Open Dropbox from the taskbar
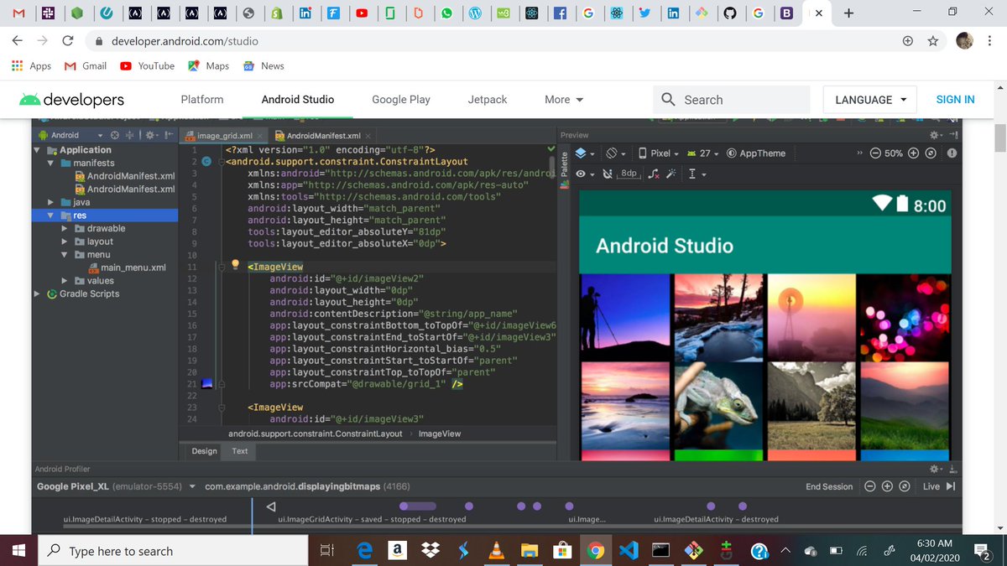1007x566 pixels. coord(430,551)
